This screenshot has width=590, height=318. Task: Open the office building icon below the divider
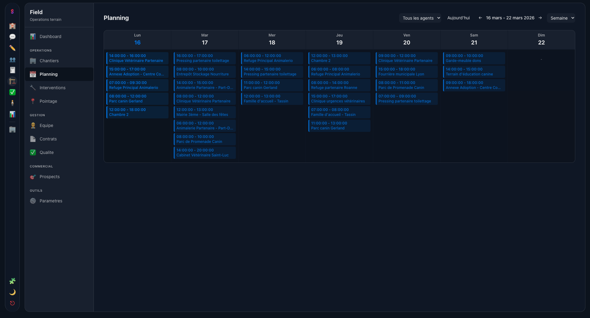(x=12, y=129)
